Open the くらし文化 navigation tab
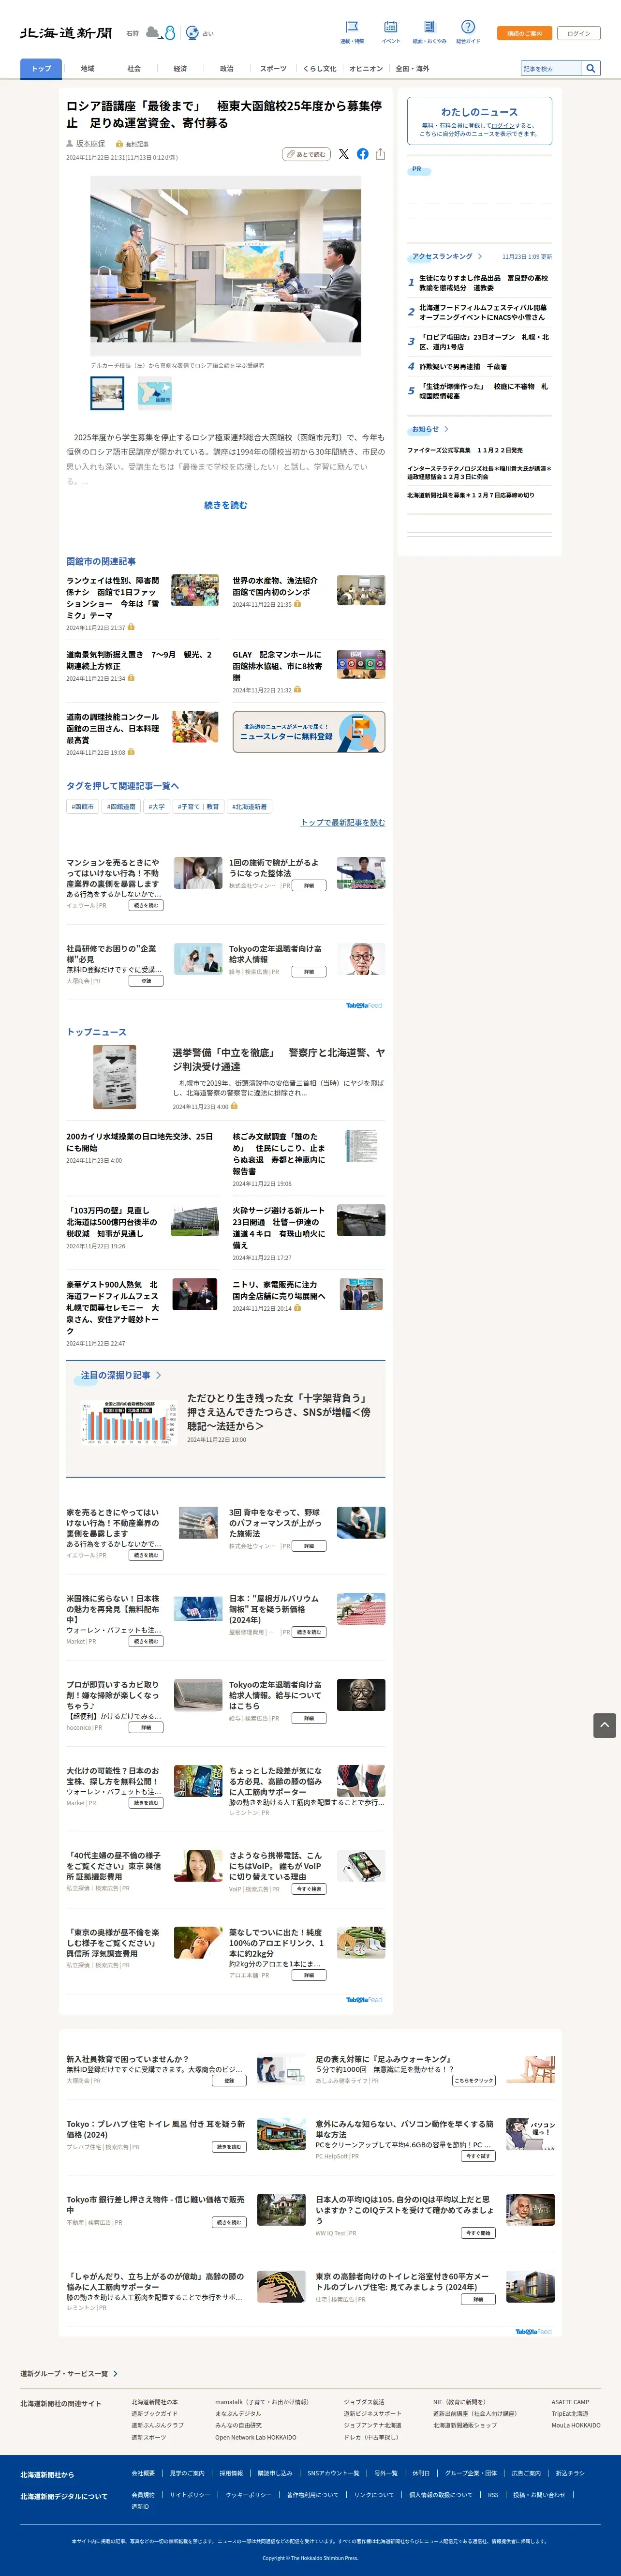 (x=320, y=68)
